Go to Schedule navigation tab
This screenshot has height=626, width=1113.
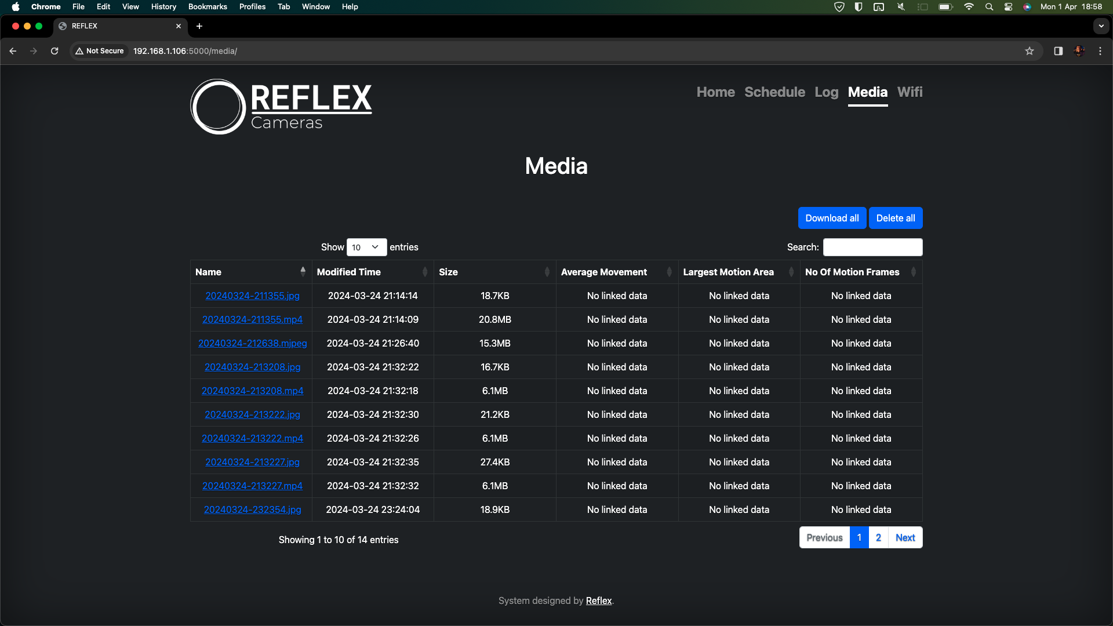click(774, 92)
